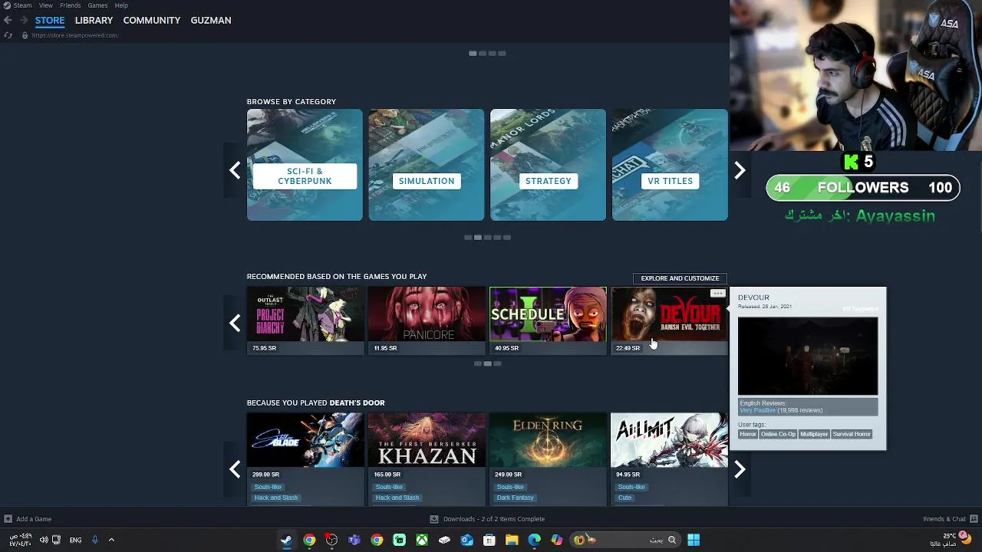Image resolution: width=982 pixels, height=552 pixels.
Task: Open the Help menu
Action: click(x=121, y=5)
